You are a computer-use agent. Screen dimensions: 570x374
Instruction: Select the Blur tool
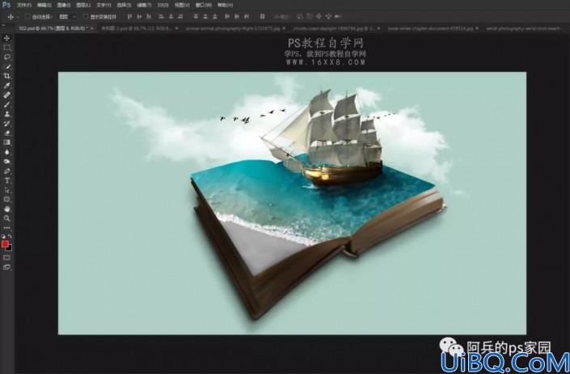coord(6,152)
